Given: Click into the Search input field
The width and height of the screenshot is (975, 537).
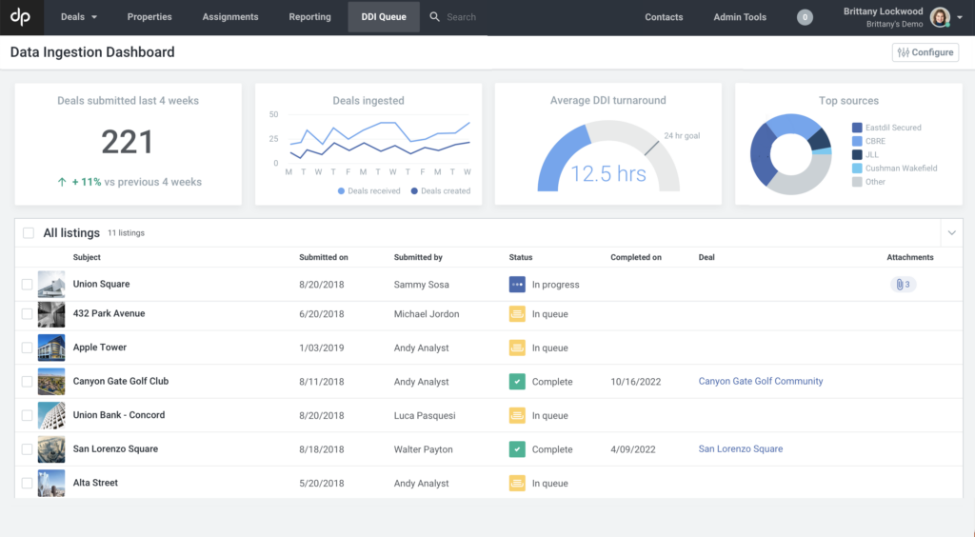Looking at the screenshot, I should click(462, 17).
